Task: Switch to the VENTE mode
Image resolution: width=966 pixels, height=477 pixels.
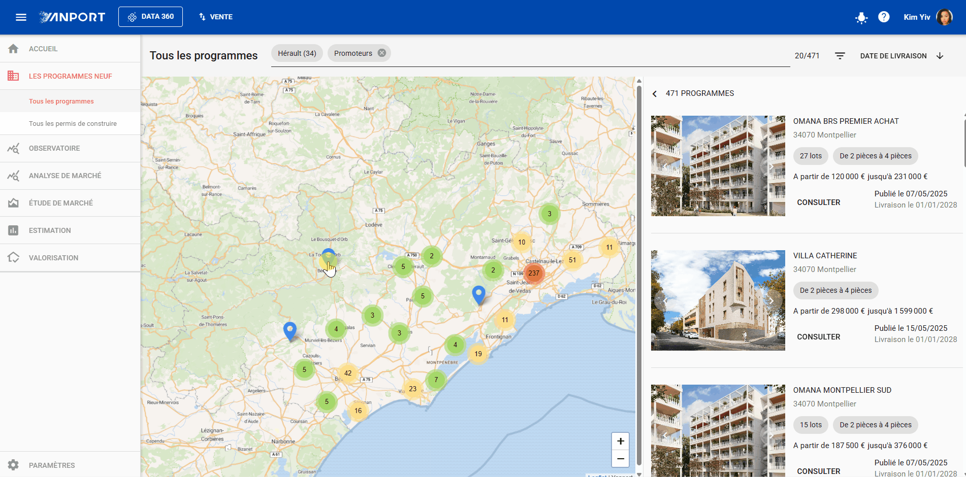Action: 216,17
